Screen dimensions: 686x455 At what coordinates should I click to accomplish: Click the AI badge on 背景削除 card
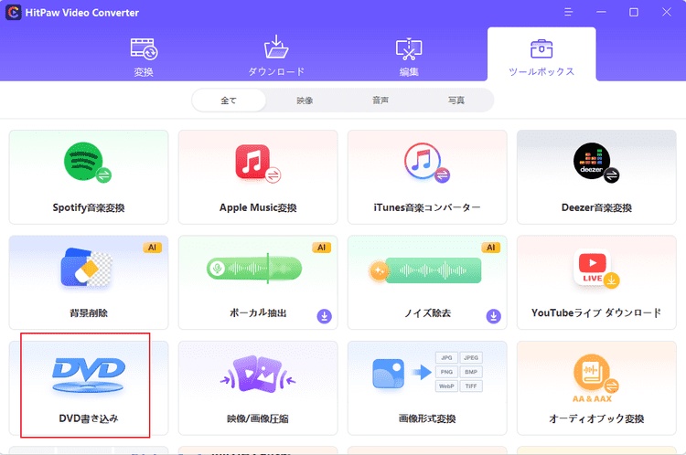click(152, 248)
